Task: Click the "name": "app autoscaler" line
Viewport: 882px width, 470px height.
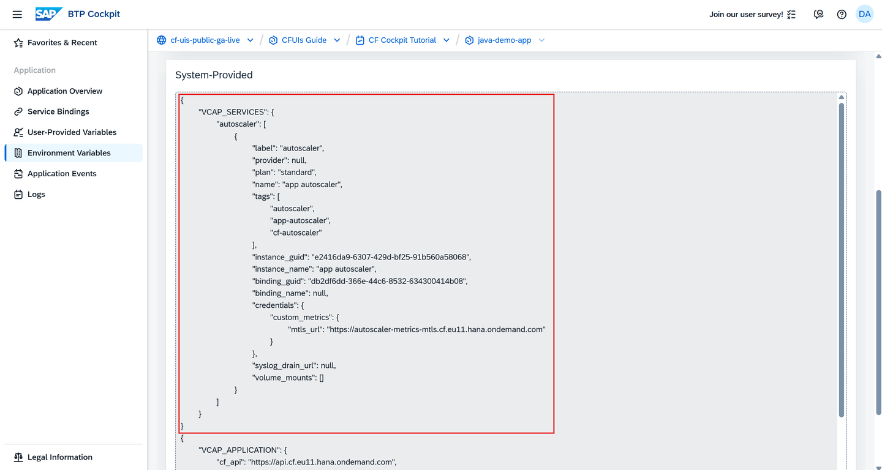Action: [297, 184]
